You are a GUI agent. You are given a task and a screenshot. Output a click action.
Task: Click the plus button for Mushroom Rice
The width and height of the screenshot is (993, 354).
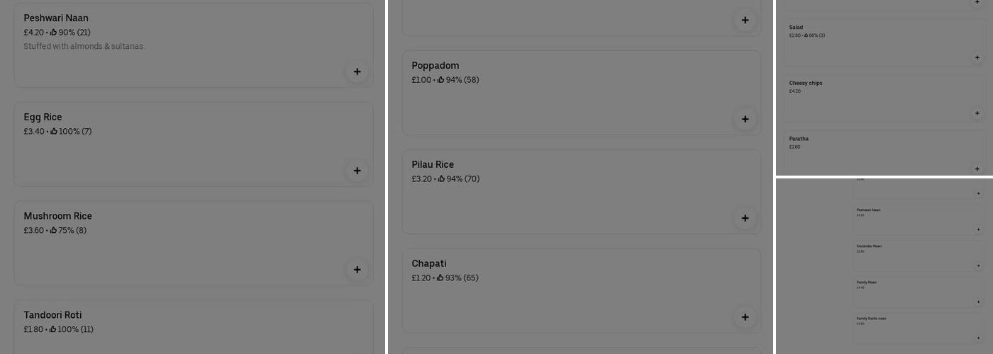357,270
